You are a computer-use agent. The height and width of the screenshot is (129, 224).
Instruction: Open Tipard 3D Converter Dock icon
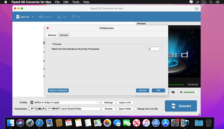(x=185, y=123)
